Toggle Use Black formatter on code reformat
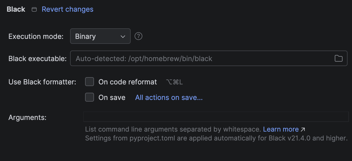 click(x=90, y=82)
